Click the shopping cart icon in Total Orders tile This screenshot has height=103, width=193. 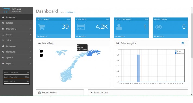coord(42,27)
